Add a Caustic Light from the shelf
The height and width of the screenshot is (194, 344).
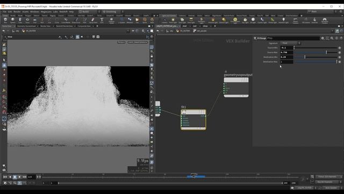tap(262, 20)
